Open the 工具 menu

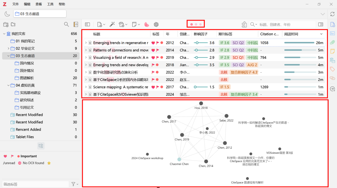[50, 4]
